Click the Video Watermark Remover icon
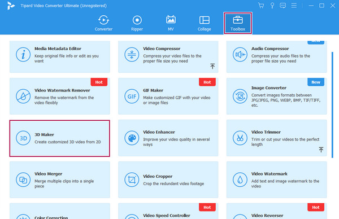 (x=23, y=96)
